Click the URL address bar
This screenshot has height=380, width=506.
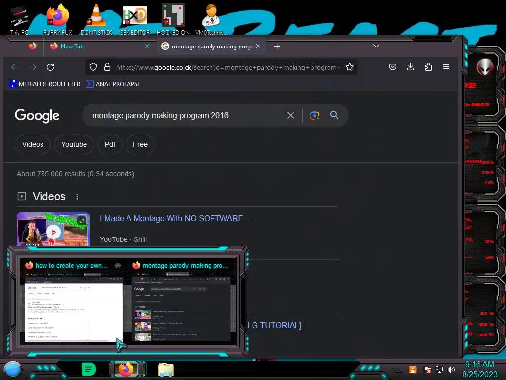(x=227, y=67)
